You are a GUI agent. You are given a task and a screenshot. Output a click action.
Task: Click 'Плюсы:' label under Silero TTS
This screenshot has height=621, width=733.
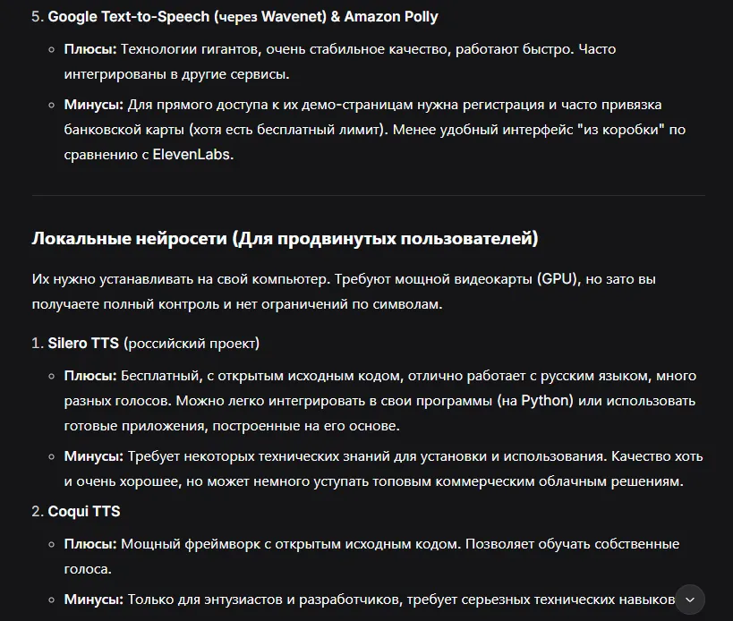click(x=89, y=376)
